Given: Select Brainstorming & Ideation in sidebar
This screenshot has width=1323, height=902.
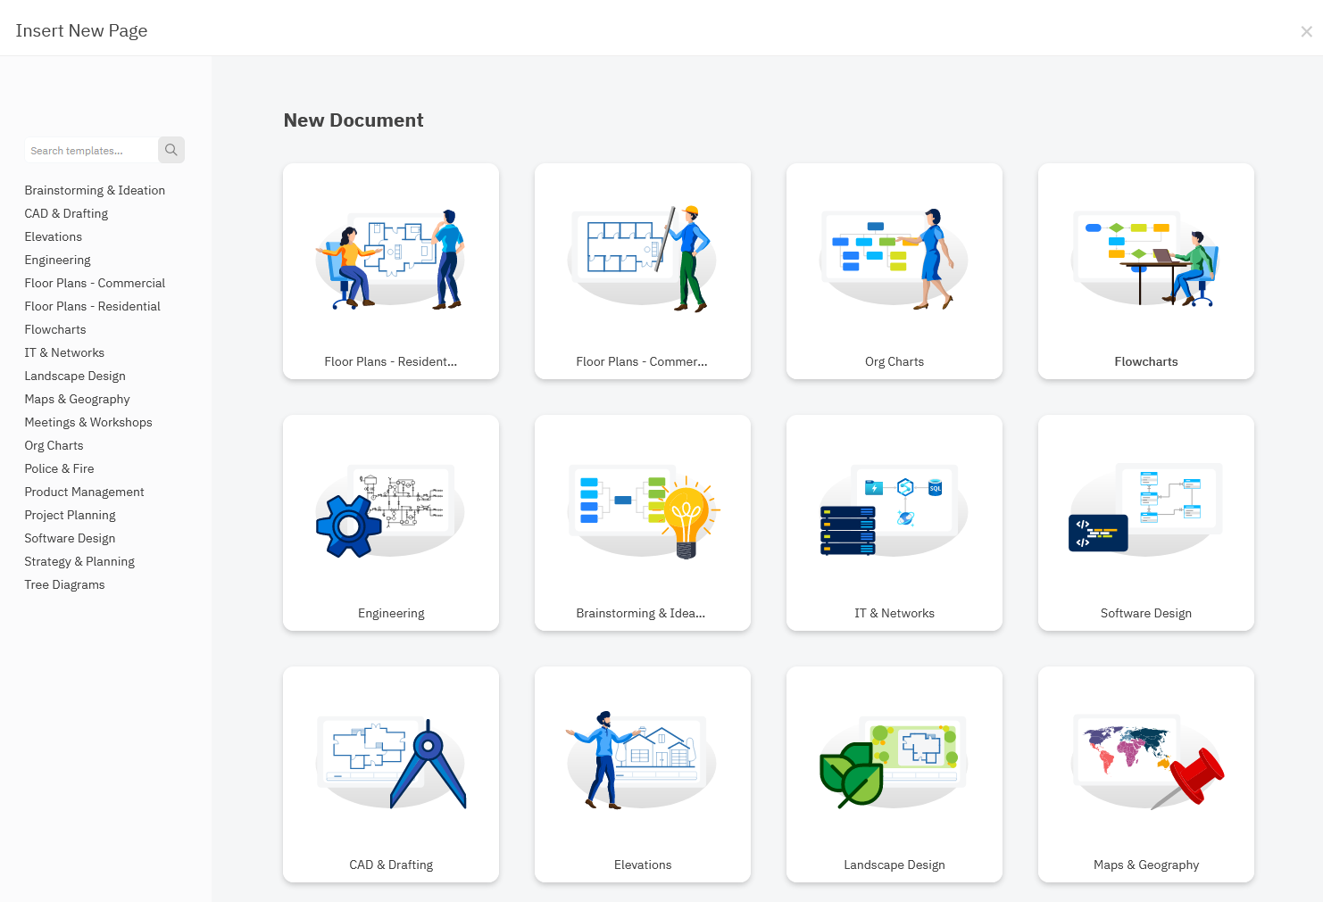Looking at the screenshot, I should (95, 190).
